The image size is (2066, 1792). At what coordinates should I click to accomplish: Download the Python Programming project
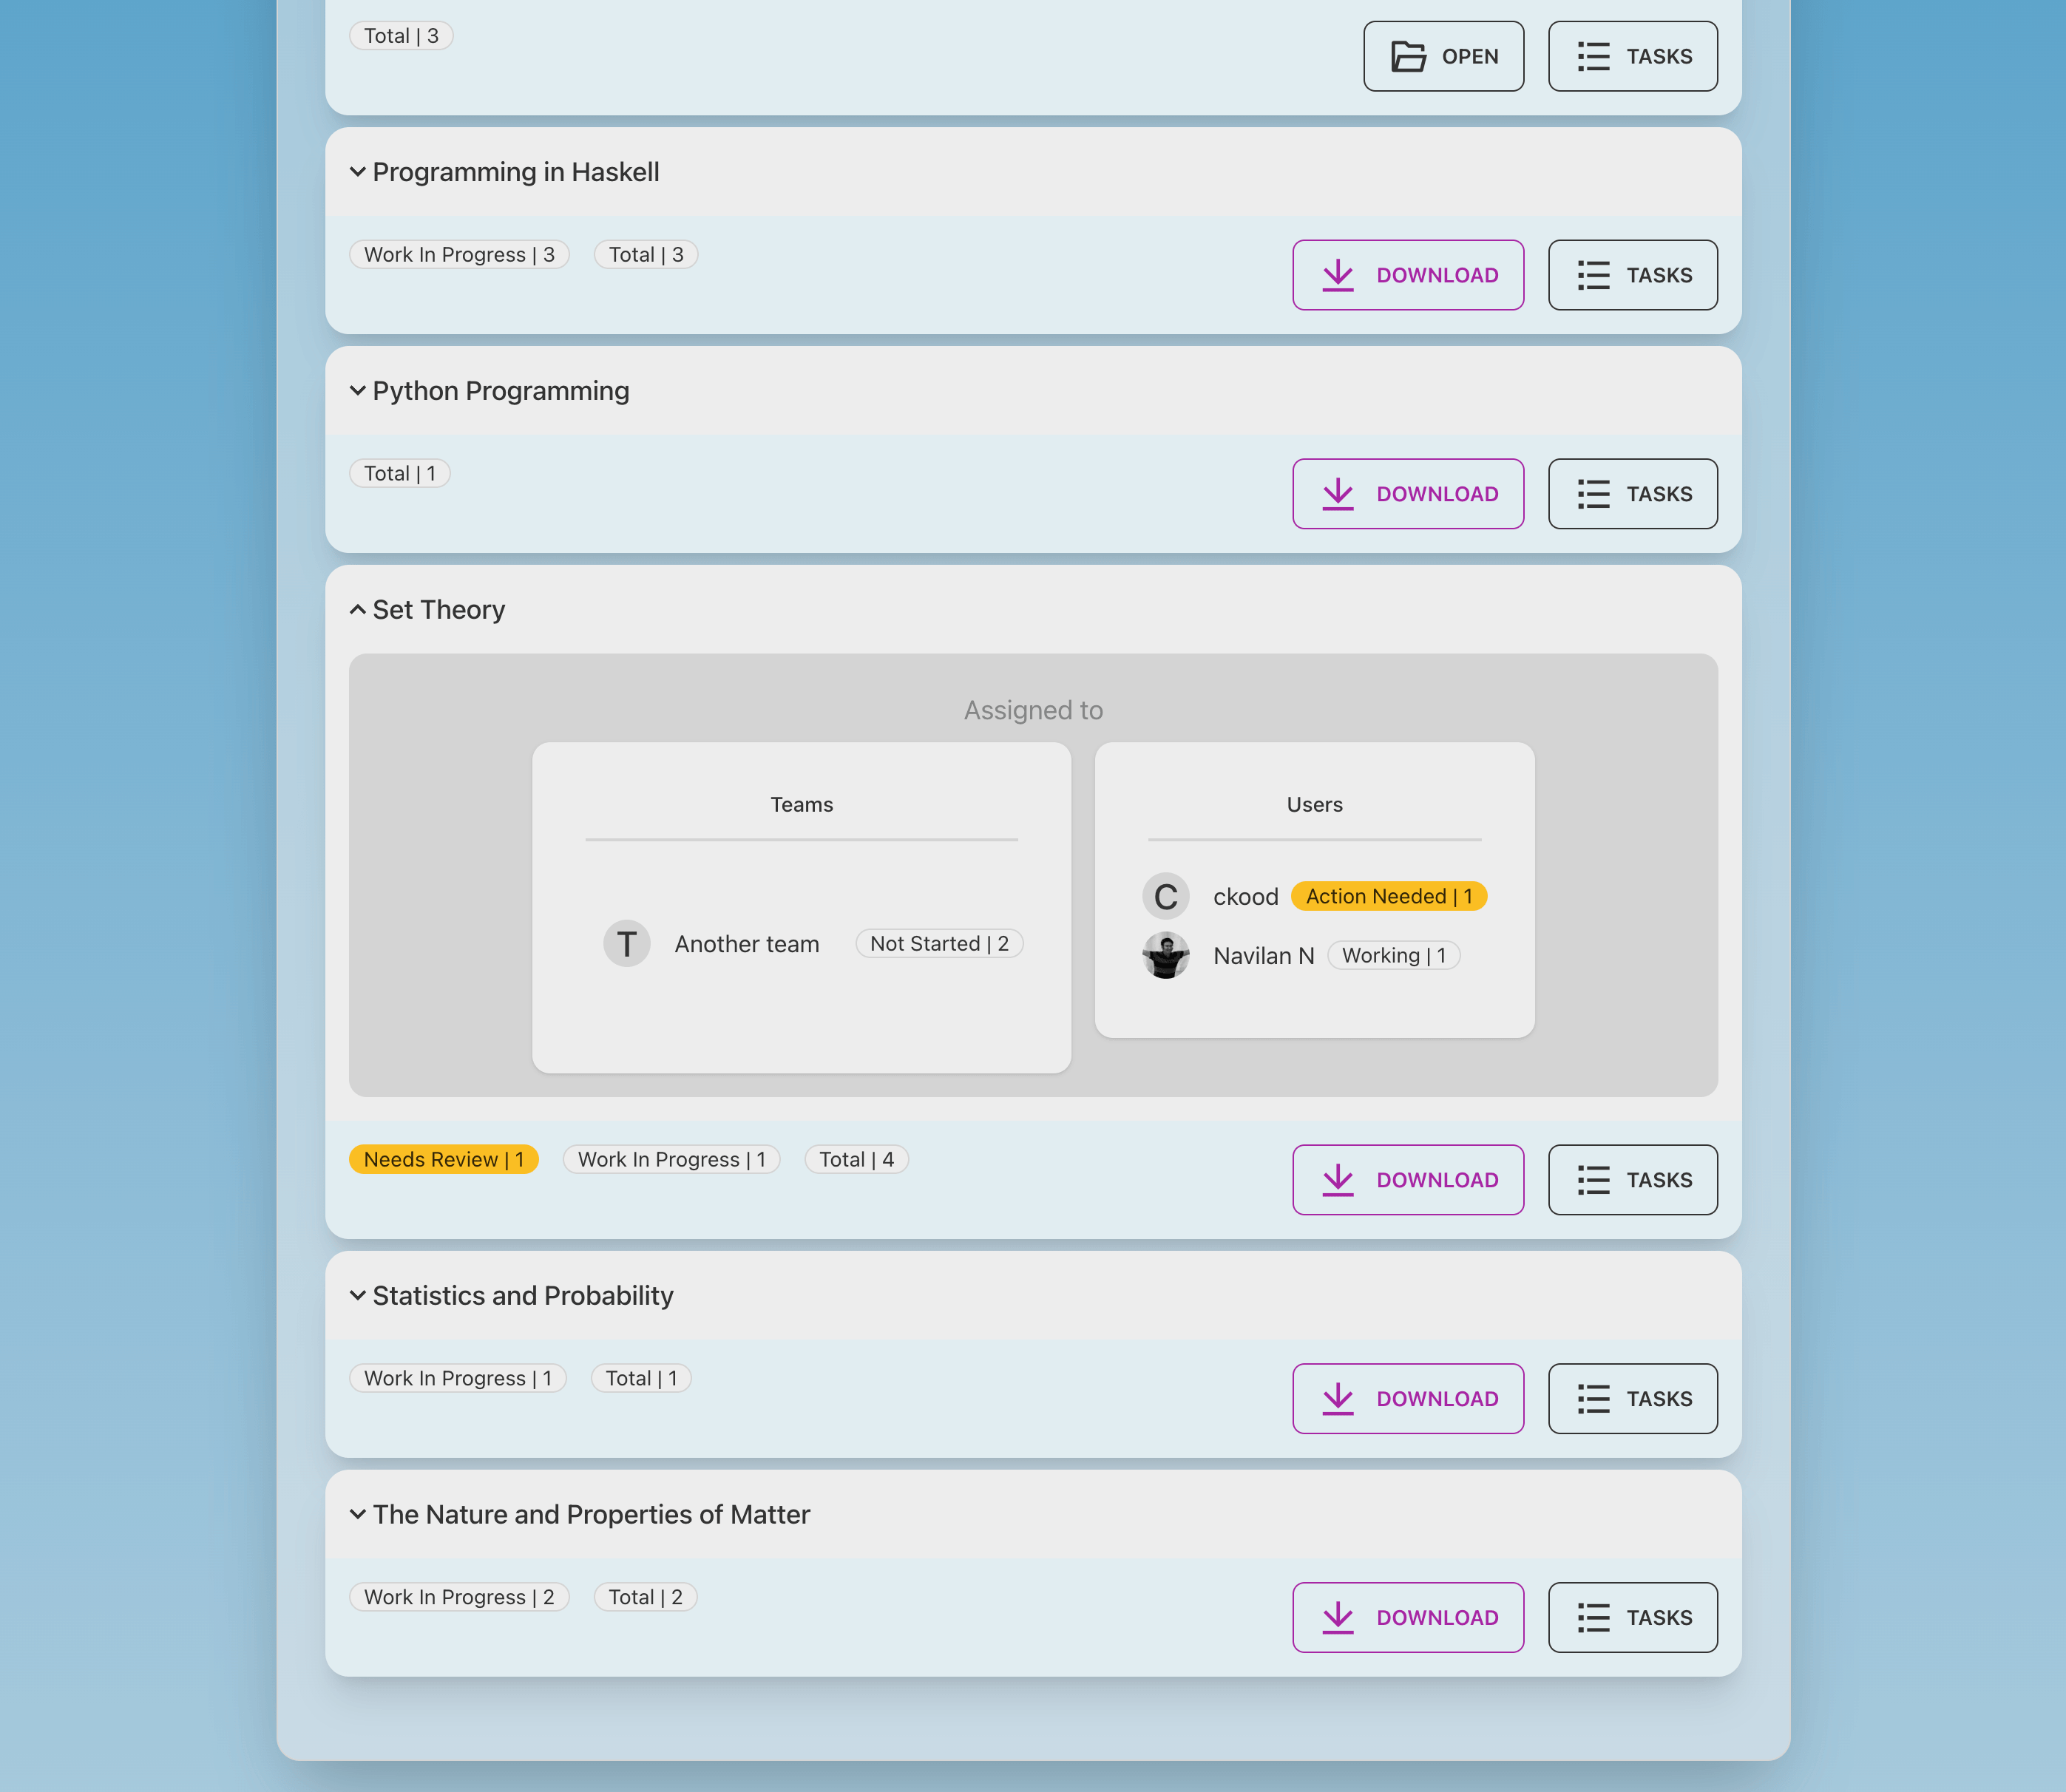pos(1407,494)
